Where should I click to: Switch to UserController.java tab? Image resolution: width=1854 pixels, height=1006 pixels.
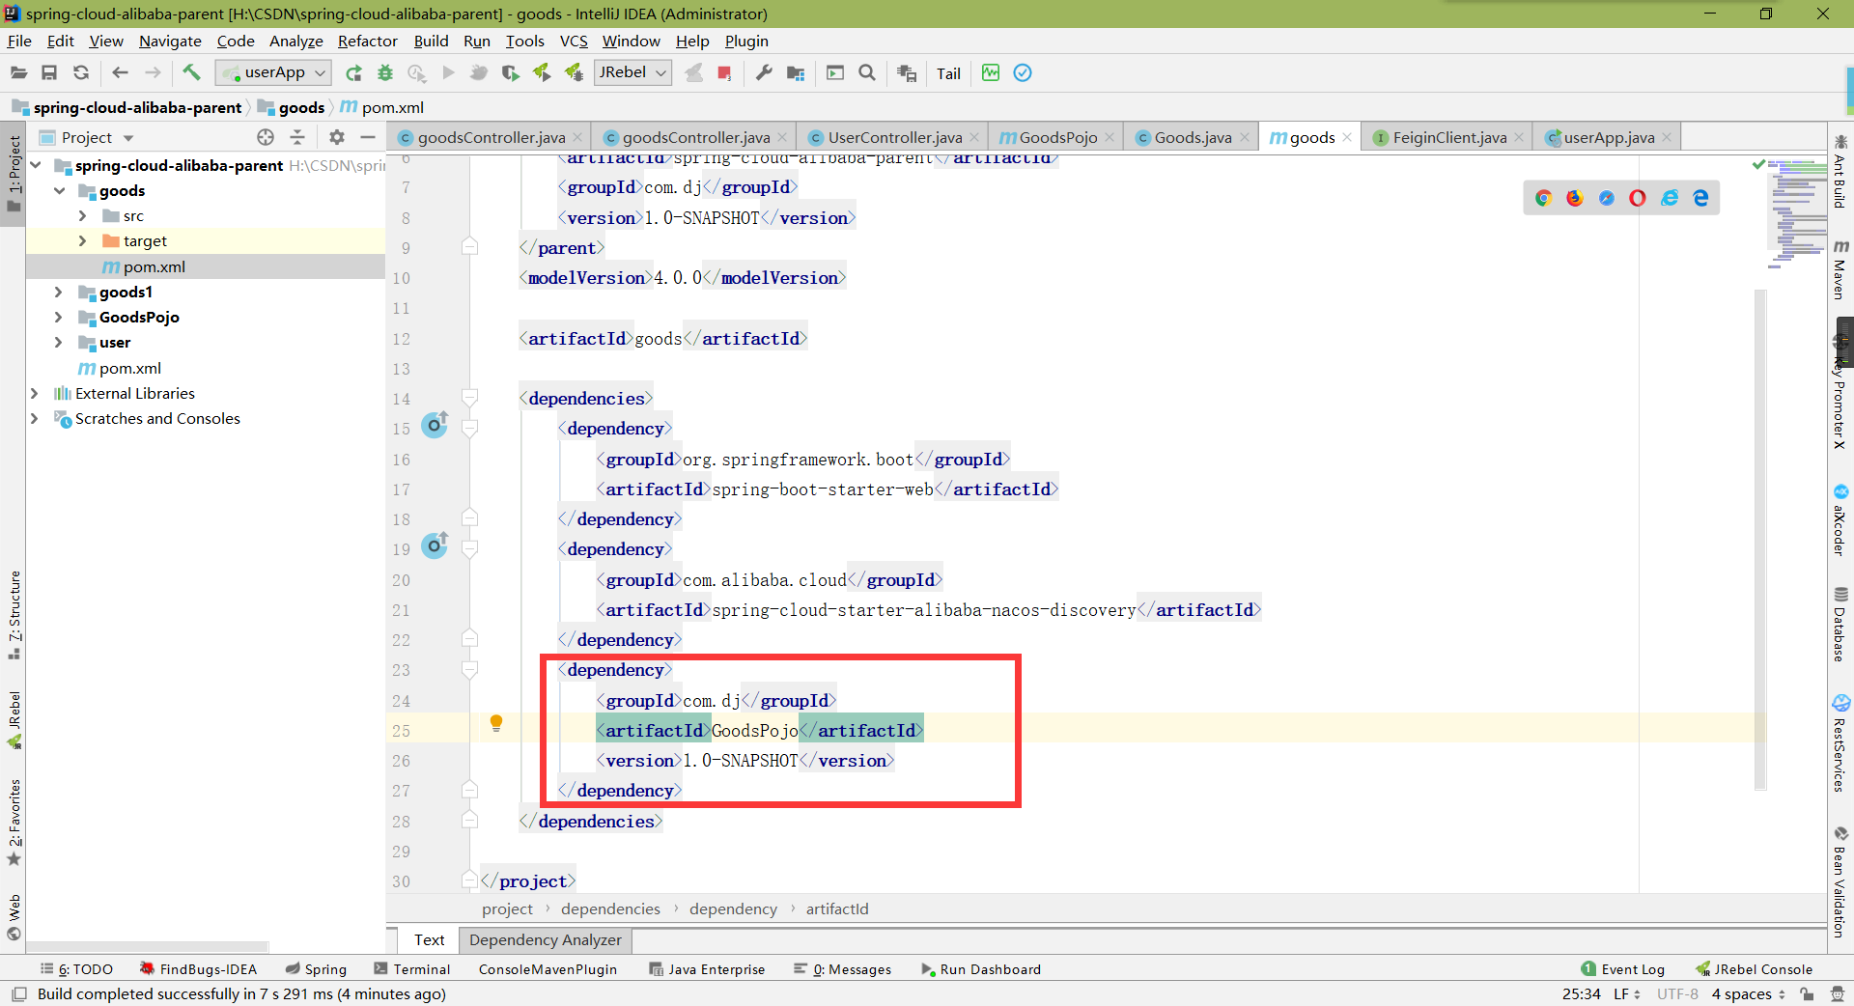coord(895,137)
